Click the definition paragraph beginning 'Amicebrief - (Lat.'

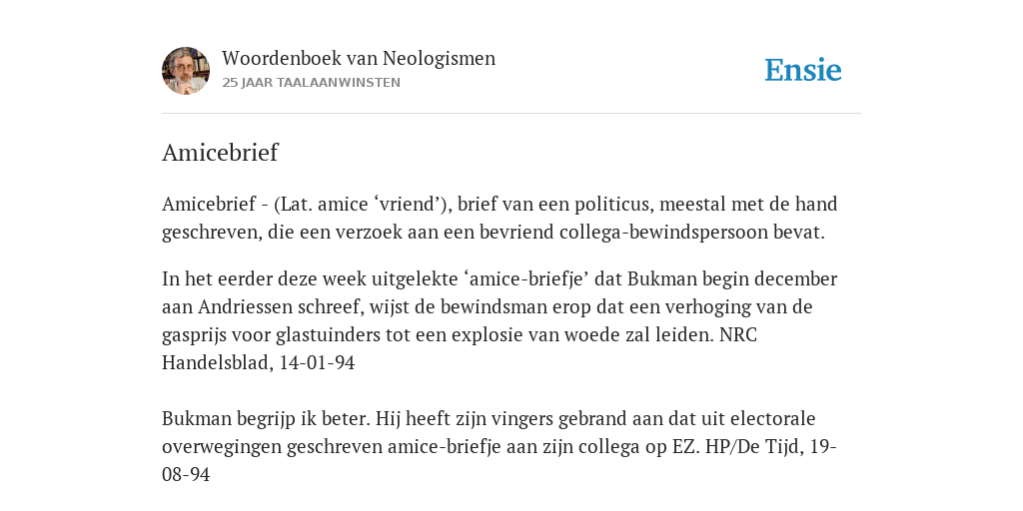pos(500,218)
